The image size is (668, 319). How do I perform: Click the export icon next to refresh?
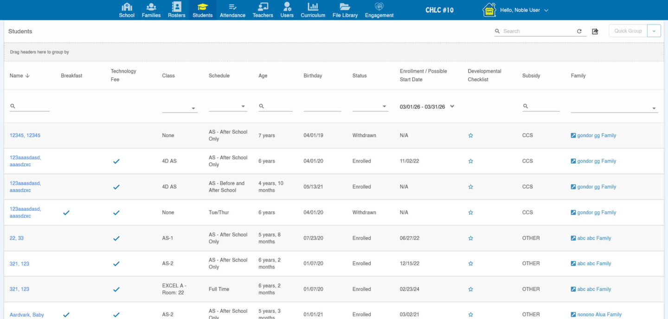pos(595,31)
